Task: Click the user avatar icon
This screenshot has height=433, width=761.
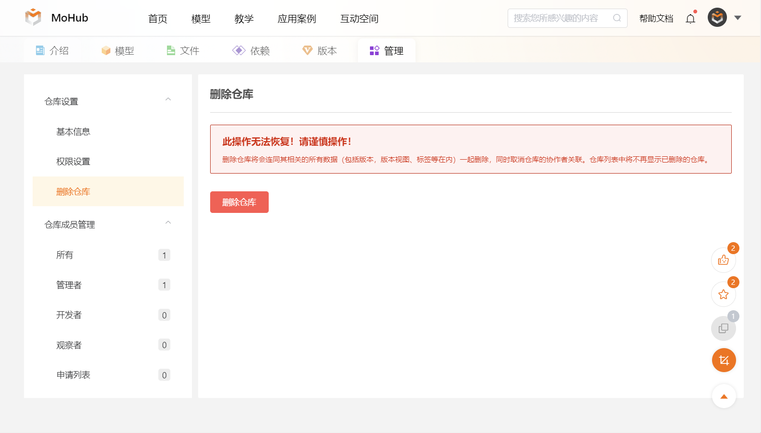Action: [717, 18]
